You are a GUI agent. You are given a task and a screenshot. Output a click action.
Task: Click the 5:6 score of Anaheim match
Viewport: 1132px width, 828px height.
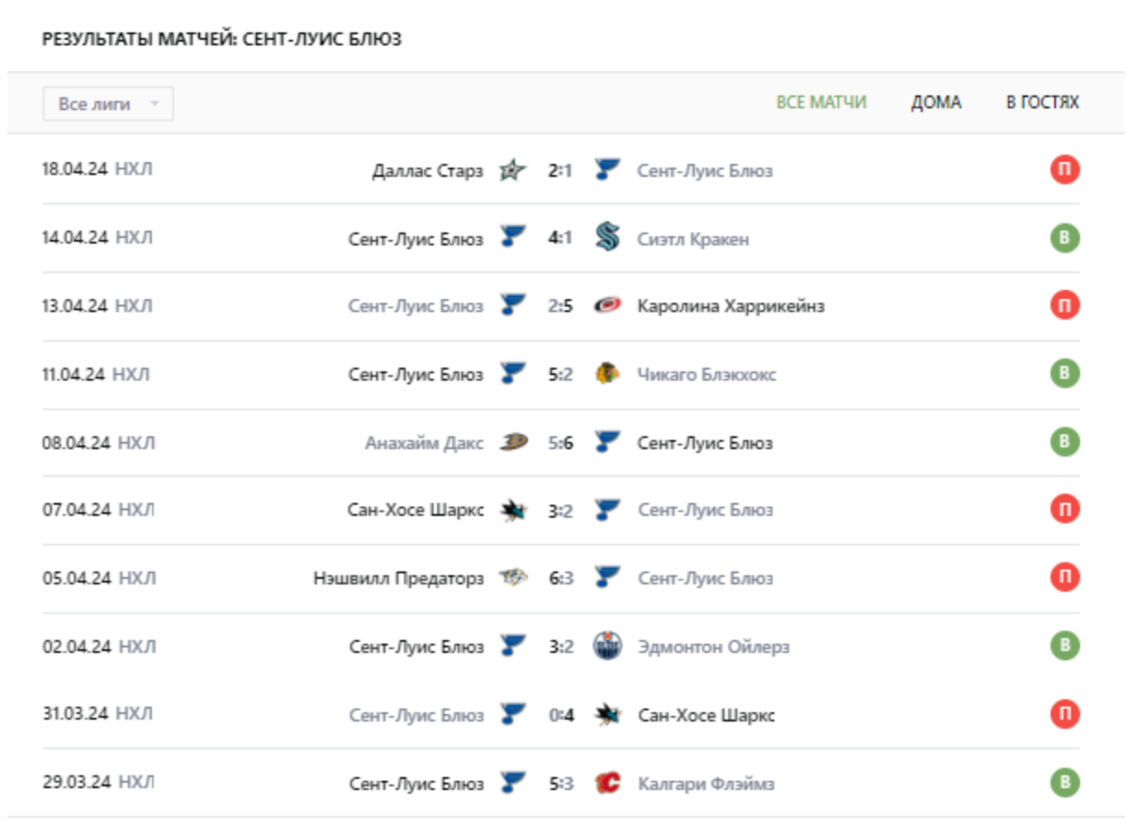coord(560,443)
